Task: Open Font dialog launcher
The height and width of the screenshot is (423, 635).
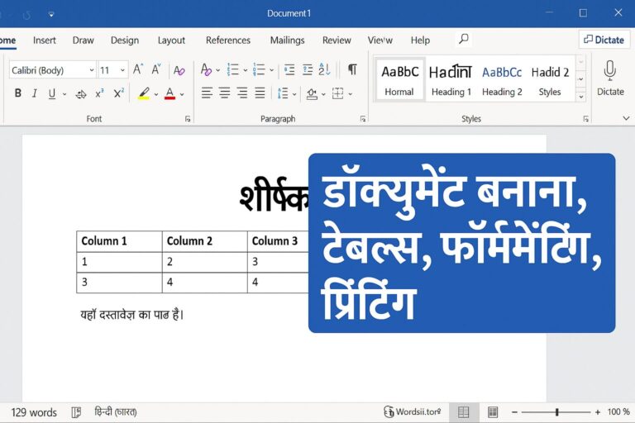Action: coord(188,119)
